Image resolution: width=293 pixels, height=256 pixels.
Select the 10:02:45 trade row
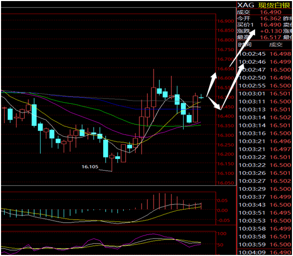(x=265, y=54)
